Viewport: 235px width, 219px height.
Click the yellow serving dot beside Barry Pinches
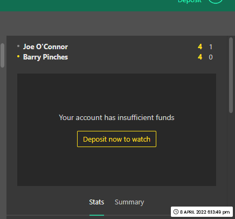tap(18, 56)
